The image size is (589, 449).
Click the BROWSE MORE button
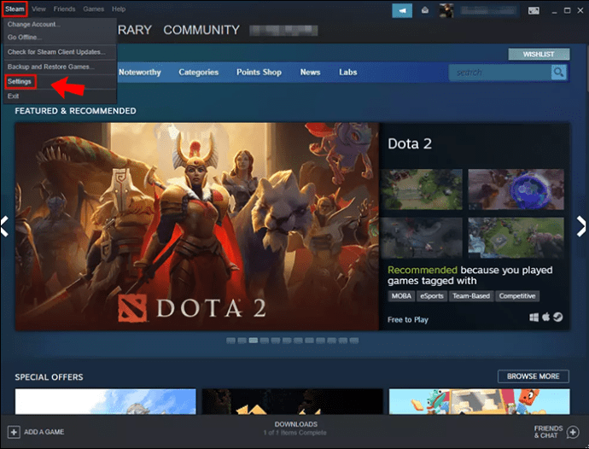pyautogui.click(x=533, y=376)
